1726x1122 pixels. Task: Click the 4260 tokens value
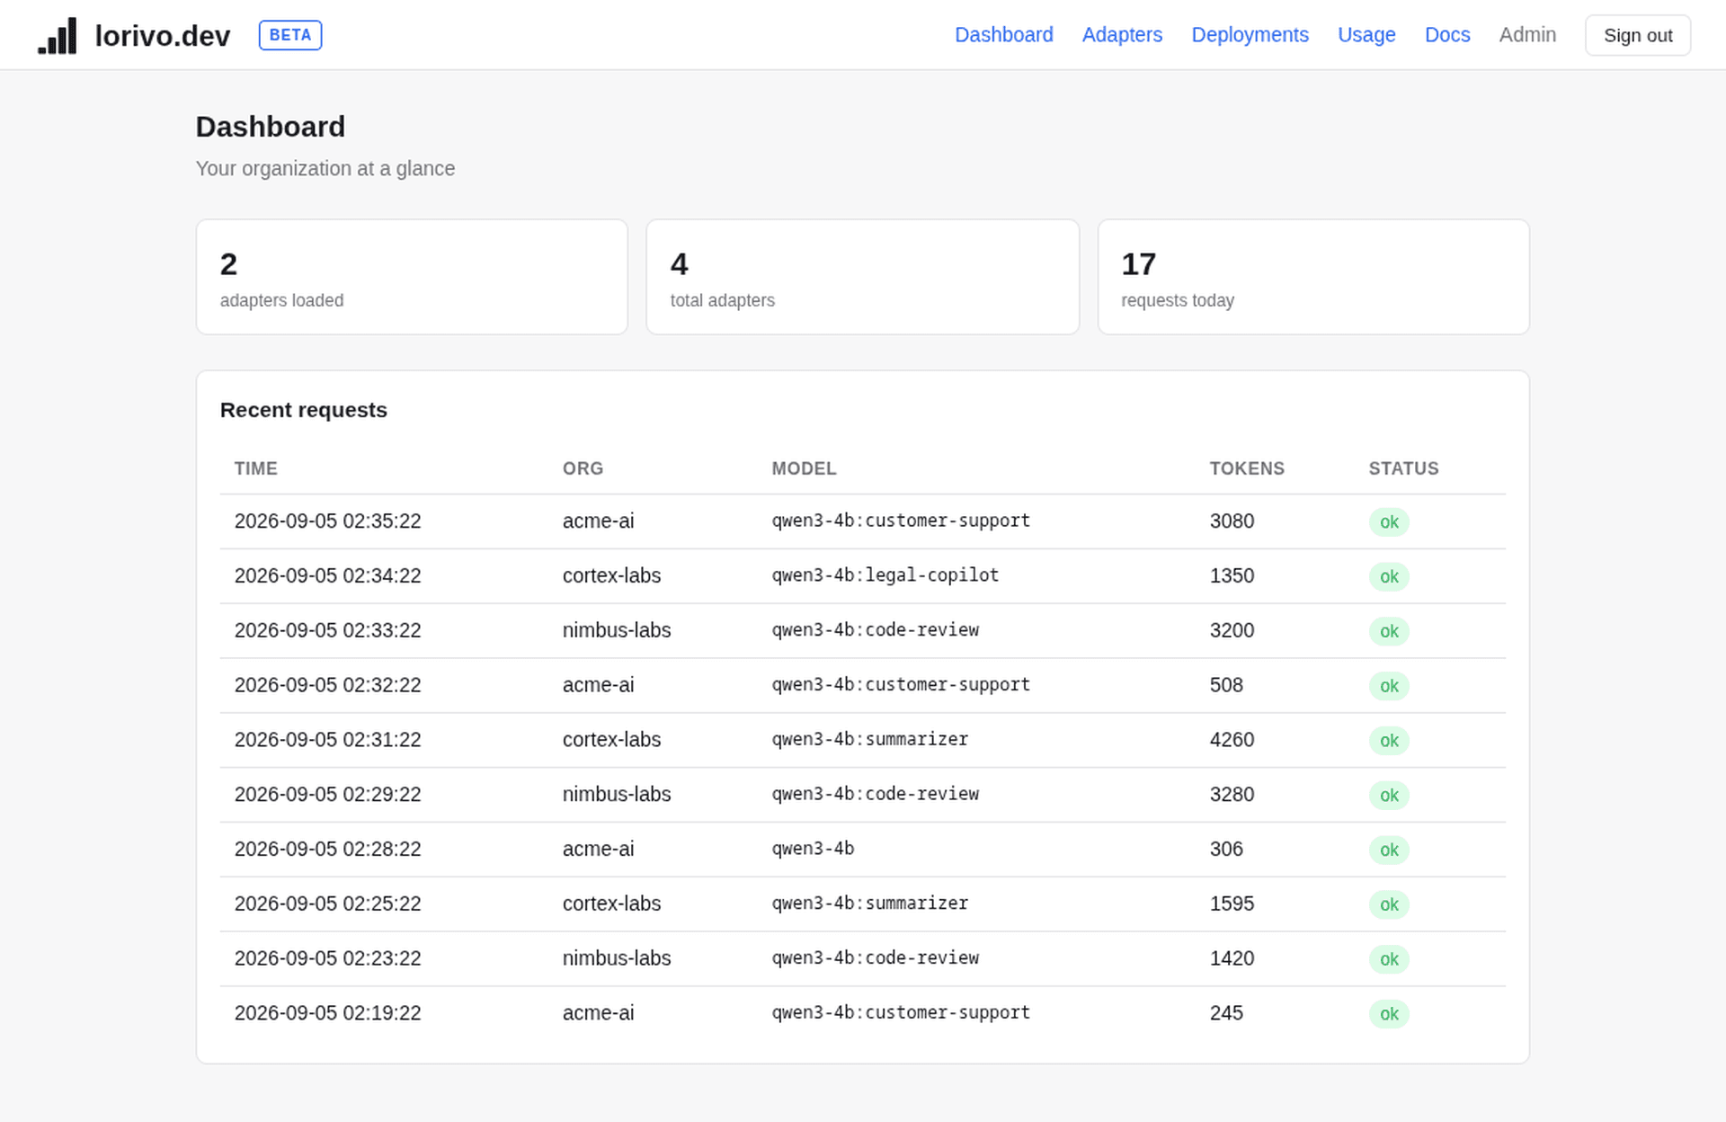point(1232,740)
